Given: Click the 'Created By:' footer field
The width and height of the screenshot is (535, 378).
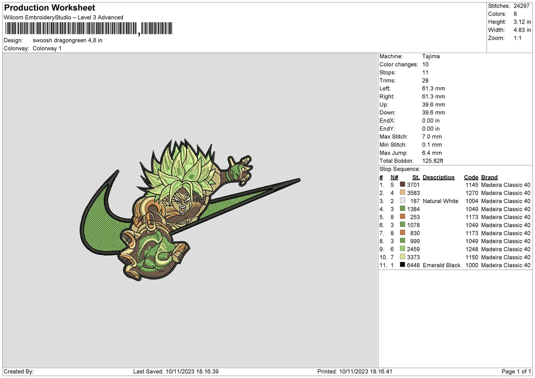Looking at the screenshot, I should [x=19, y=372].
